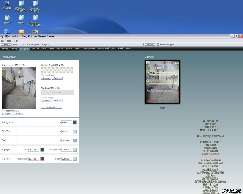
Task: Click the Scrollbar Slider hex field
Action: pos(66,159)
